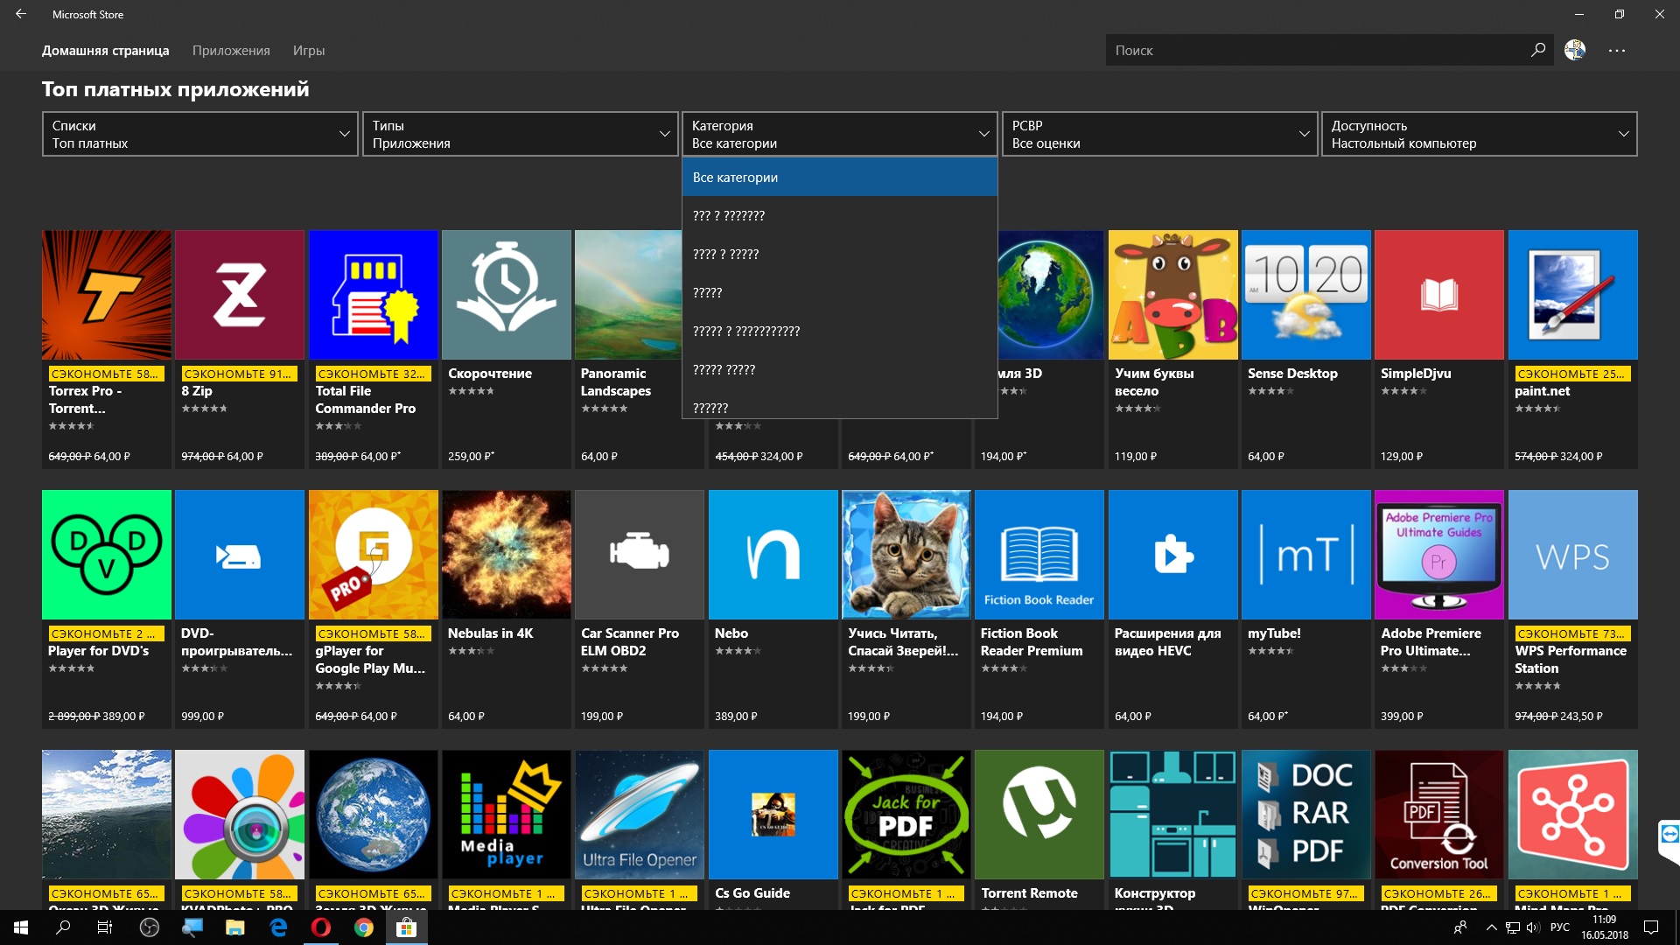
Task: Open Учись Читать cat app icon
Action: tap(906, 555)
